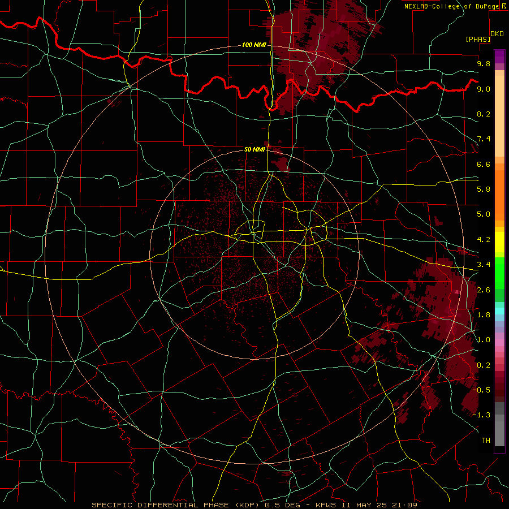Pick the purple segment atop the color bar
Screen dimensions: 509x509
click(499, 57)
